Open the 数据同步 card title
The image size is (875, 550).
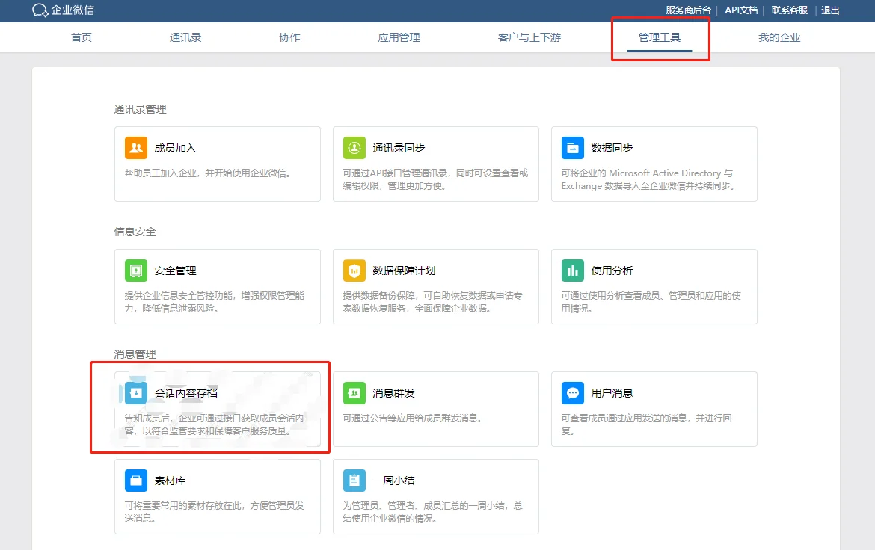[x=612, y=148]
